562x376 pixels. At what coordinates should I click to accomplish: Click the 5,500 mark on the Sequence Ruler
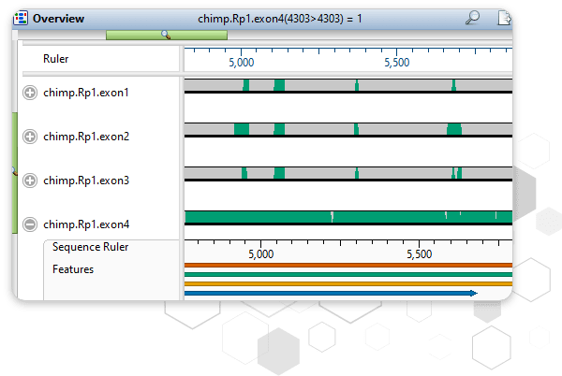click(419, 254)
